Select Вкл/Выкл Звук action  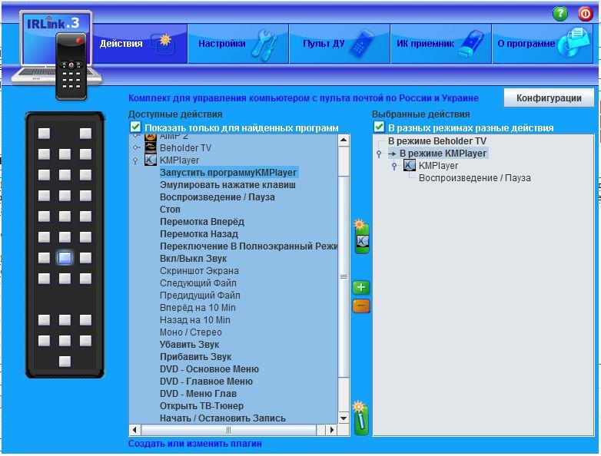point(193,259)
